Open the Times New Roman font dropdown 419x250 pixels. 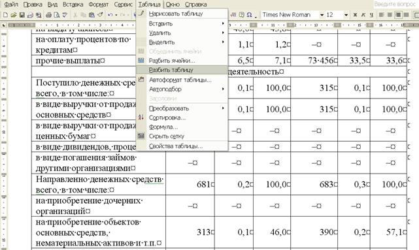[322, 15]
